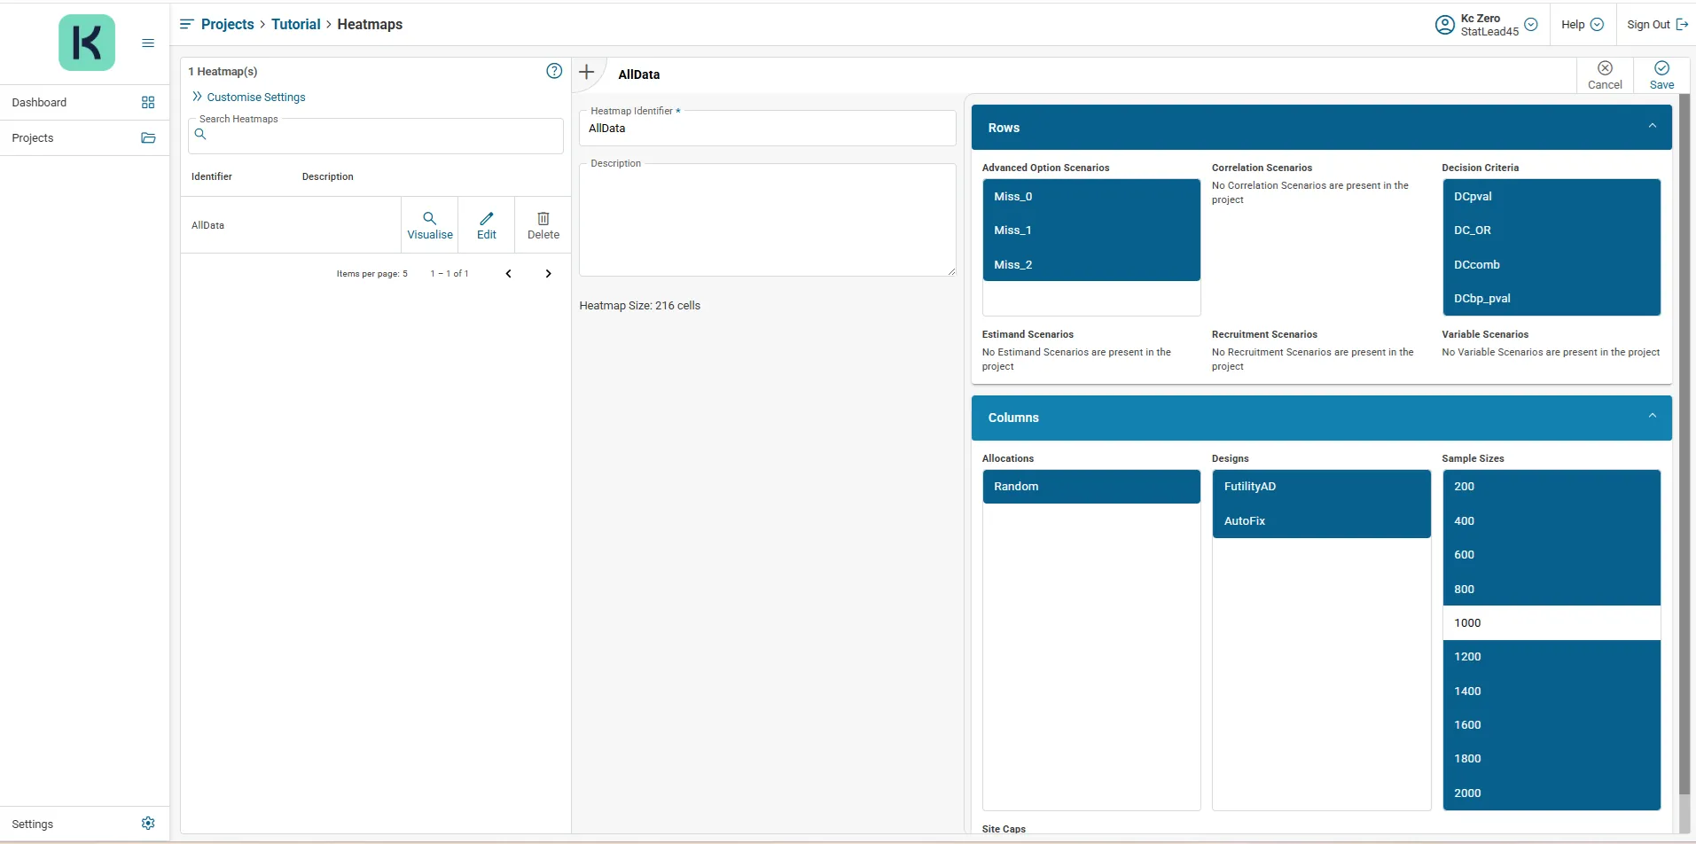Open the heatmaps help question mark icon
This screenshot has height=844, width=1696.
(554, 71)
